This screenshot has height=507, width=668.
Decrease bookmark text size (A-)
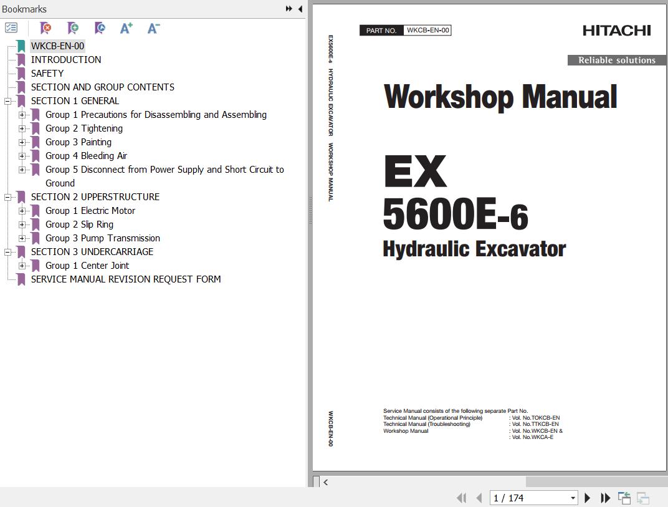pyautogui.click(x=153, y=28)
